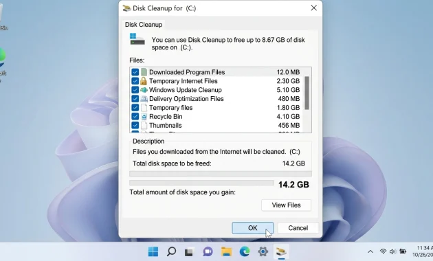Click the padlock icon of Temporary Internet Files
Screen dimensions: 433x261
tap(144, 81)
